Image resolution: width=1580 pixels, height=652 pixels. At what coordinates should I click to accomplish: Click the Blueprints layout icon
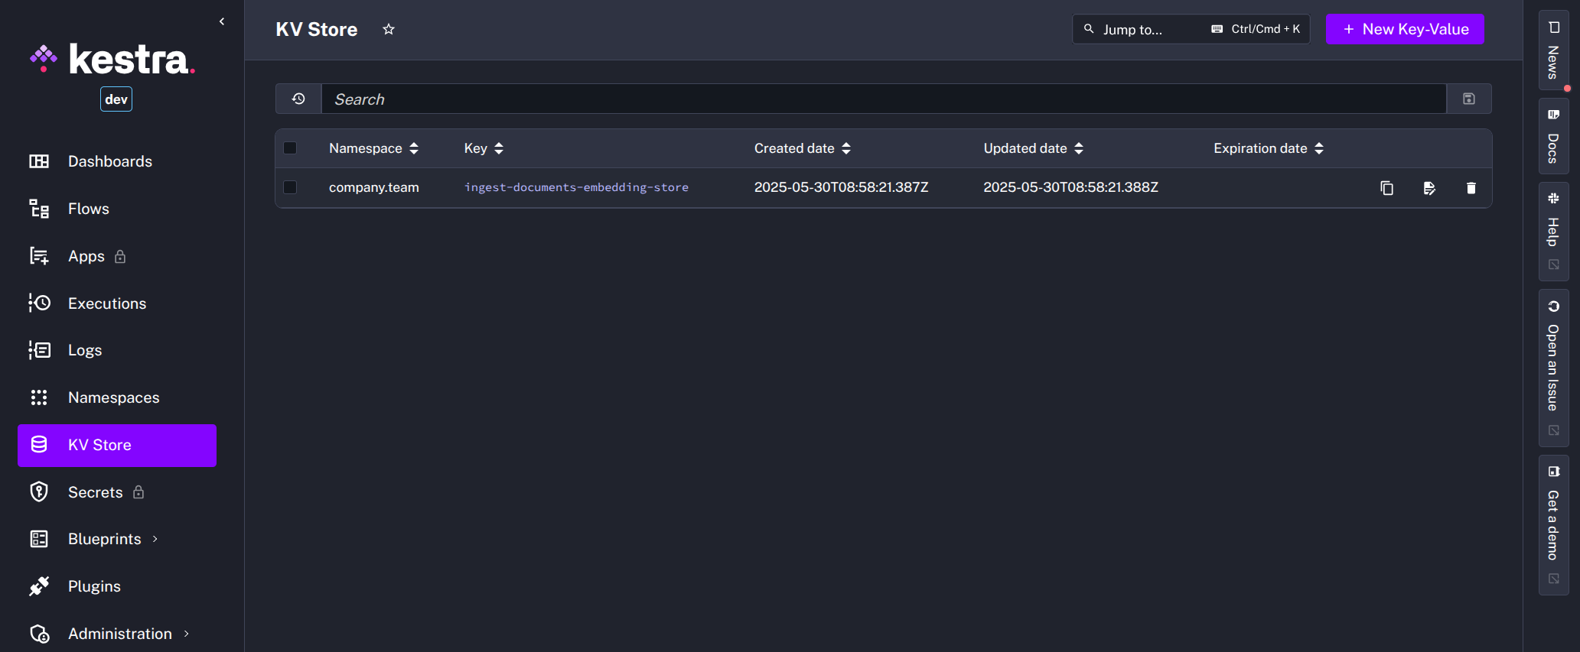pyautogui.click(x=39, y=539)
